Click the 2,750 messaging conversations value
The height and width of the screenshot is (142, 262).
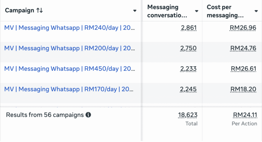point(189,48)
